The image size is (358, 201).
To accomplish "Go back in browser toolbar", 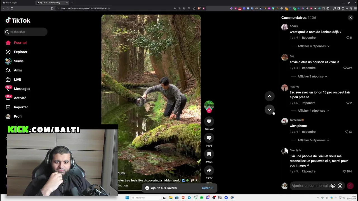I will pyautogui.click(x=4, y=8).
